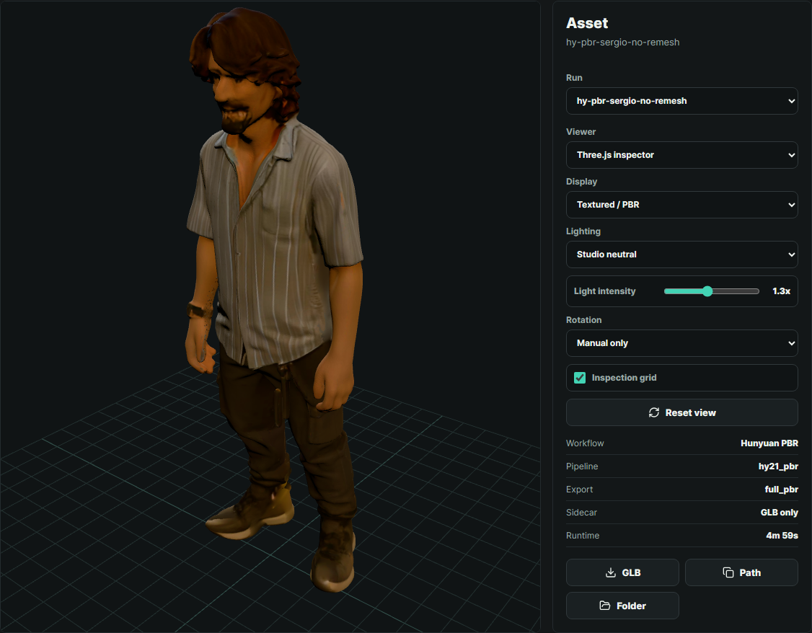812x633 pixels.
Task: Copy the asset Path
Action: point(741,572)
